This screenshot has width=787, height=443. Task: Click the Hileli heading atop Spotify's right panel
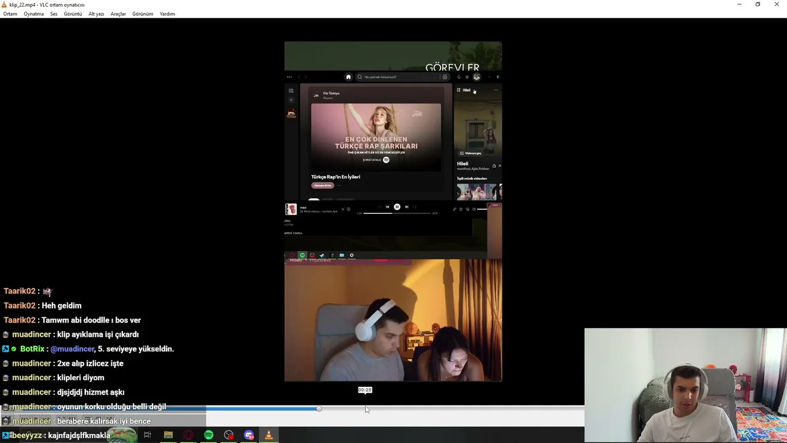click(x=467, y=90)
